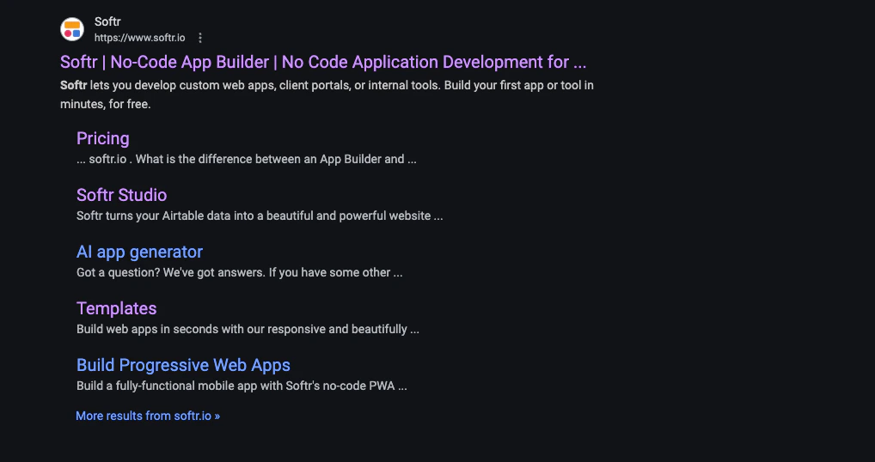Open the Softr No-Code App Builder result title
The width and height of the screenshot is (875, 462).
[323, 62]
